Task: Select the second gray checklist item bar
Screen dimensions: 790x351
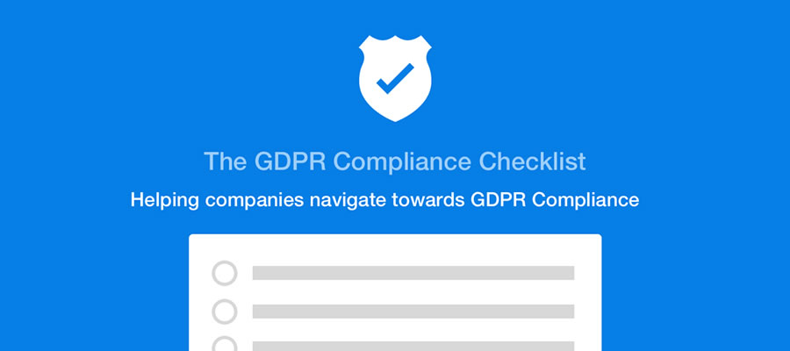Action: click(413, 312)
